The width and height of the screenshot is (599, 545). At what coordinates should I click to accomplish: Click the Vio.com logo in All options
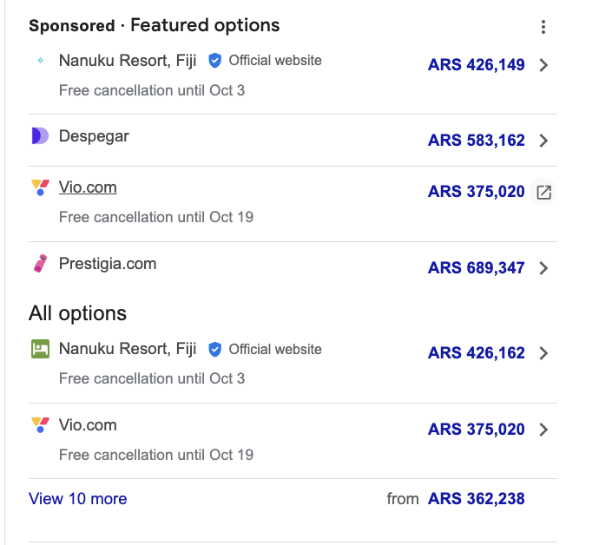click(x=40, y=425)
